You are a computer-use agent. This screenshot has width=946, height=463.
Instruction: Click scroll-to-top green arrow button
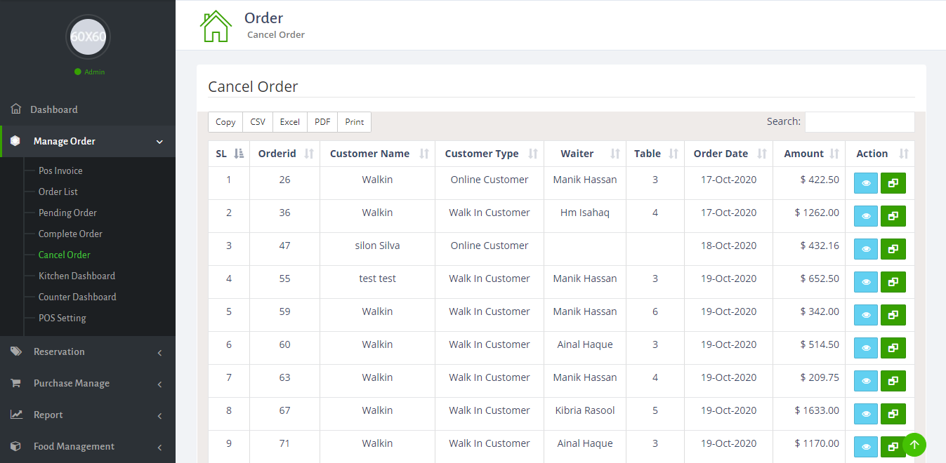coord(914,444)
